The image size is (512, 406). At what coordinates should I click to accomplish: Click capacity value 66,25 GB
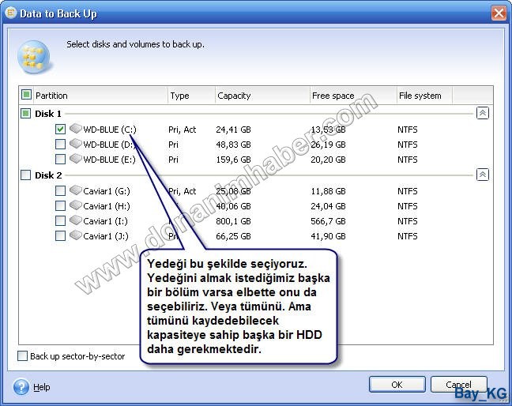(233, 236)
